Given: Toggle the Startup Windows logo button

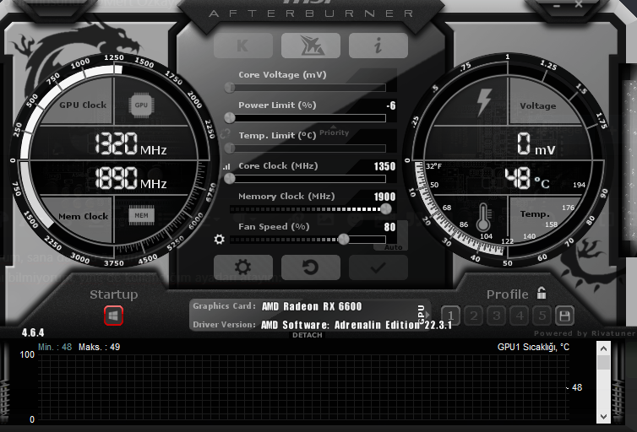Looking at the screenshot, I should coord(113,316).
